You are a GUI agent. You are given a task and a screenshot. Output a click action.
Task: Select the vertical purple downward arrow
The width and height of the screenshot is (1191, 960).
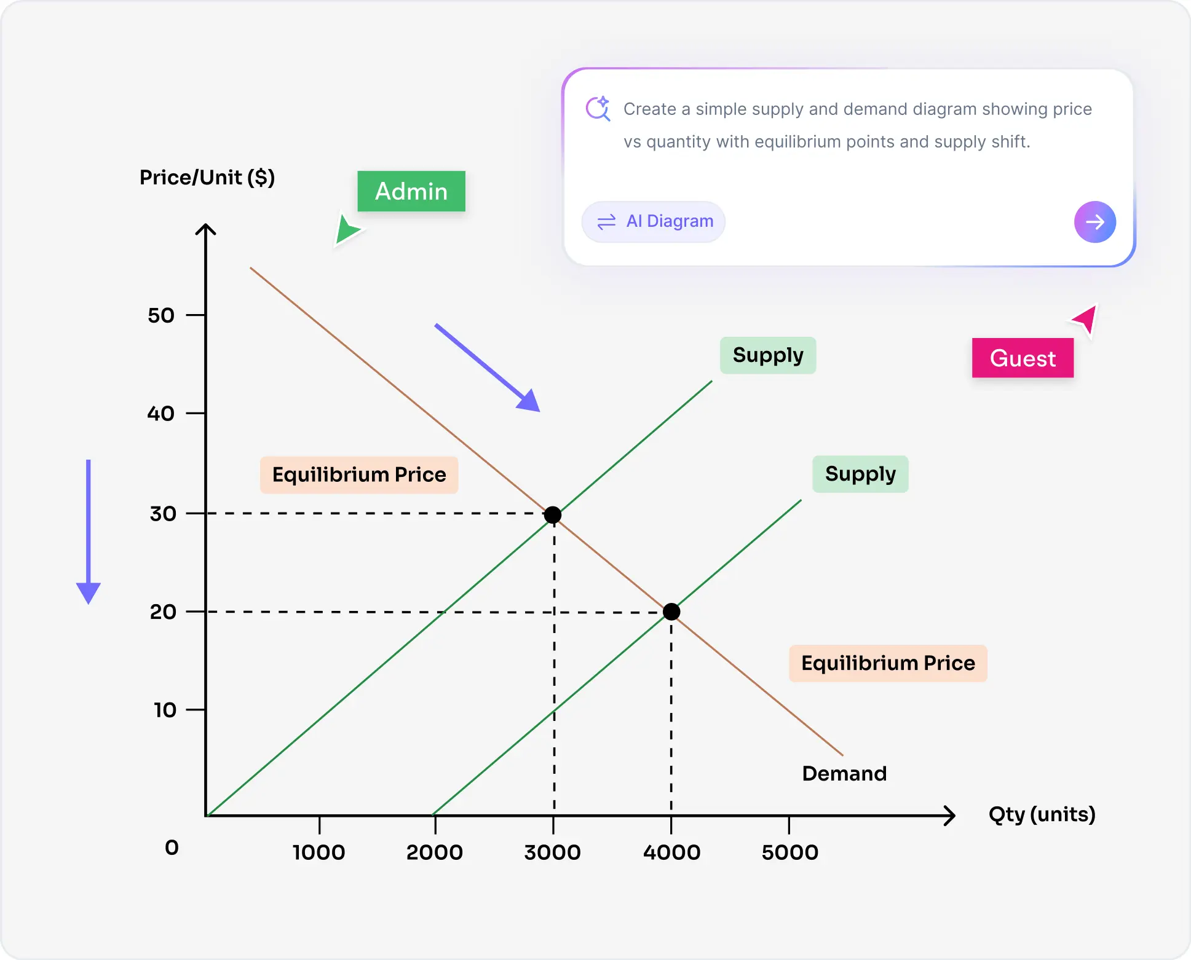(x=89, y=531)
